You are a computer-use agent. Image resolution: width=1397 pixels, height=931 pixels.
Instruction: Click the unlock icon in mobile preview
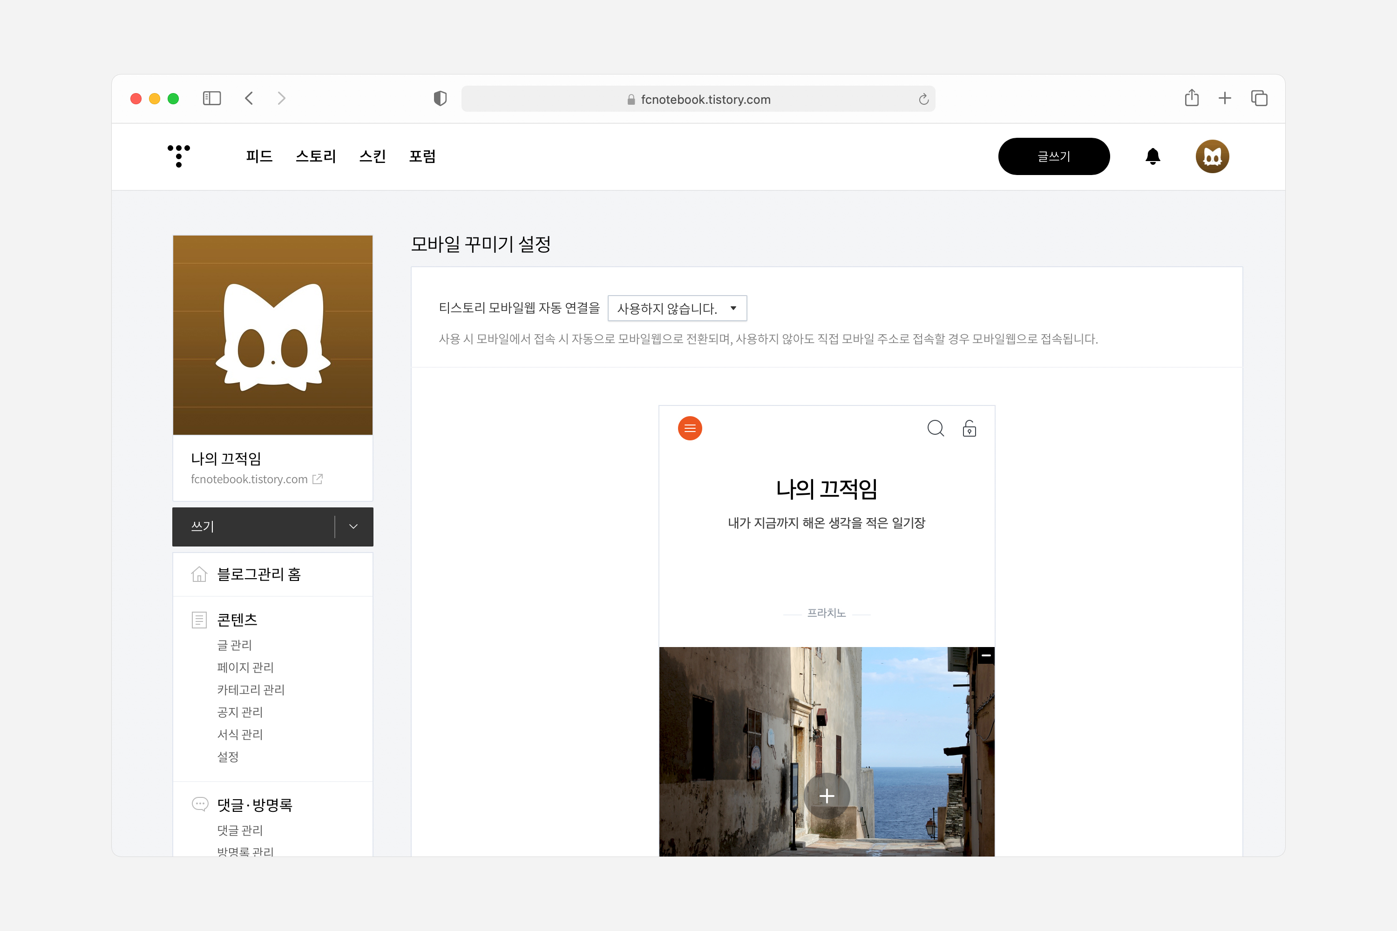pos(969,428)
